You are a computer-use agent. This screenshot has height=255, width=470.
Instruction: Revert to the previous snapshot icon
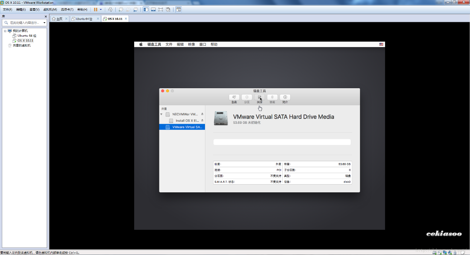128,9
